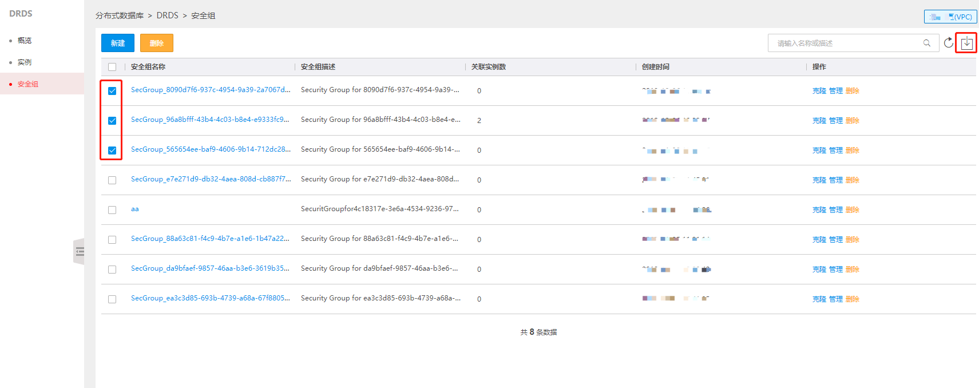Click 删除 for the SecGroup_ea3c3d85 row
Viewport: 979px width, 388px height.
853,299
